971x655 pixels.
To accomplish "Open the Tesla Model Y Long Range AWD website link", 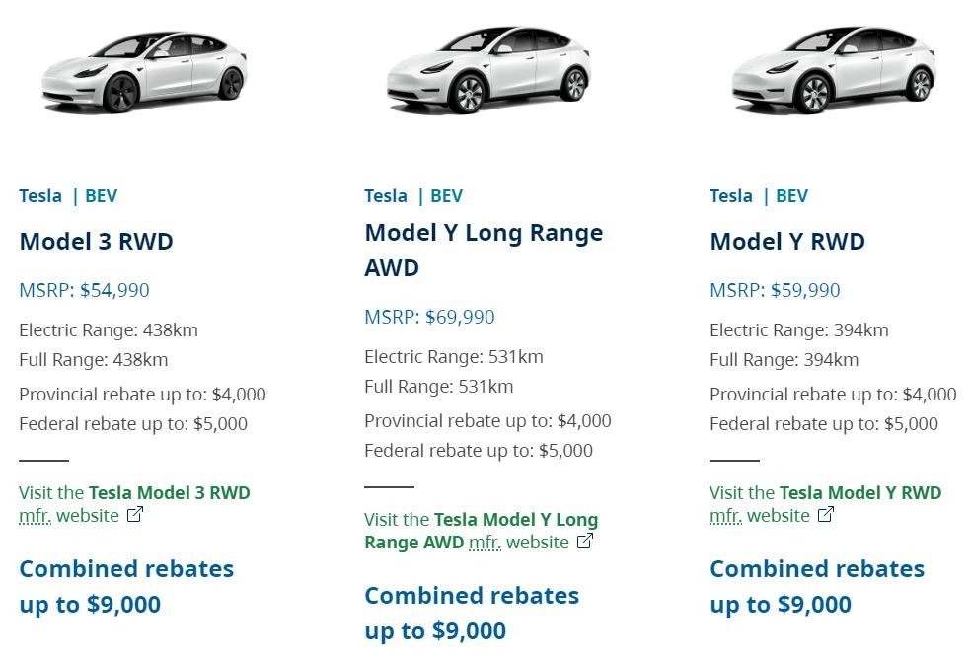I will click(482, 531).
